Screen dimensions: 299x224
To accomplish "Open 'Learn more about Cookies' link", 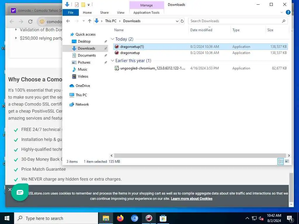I will click(192, 199).
